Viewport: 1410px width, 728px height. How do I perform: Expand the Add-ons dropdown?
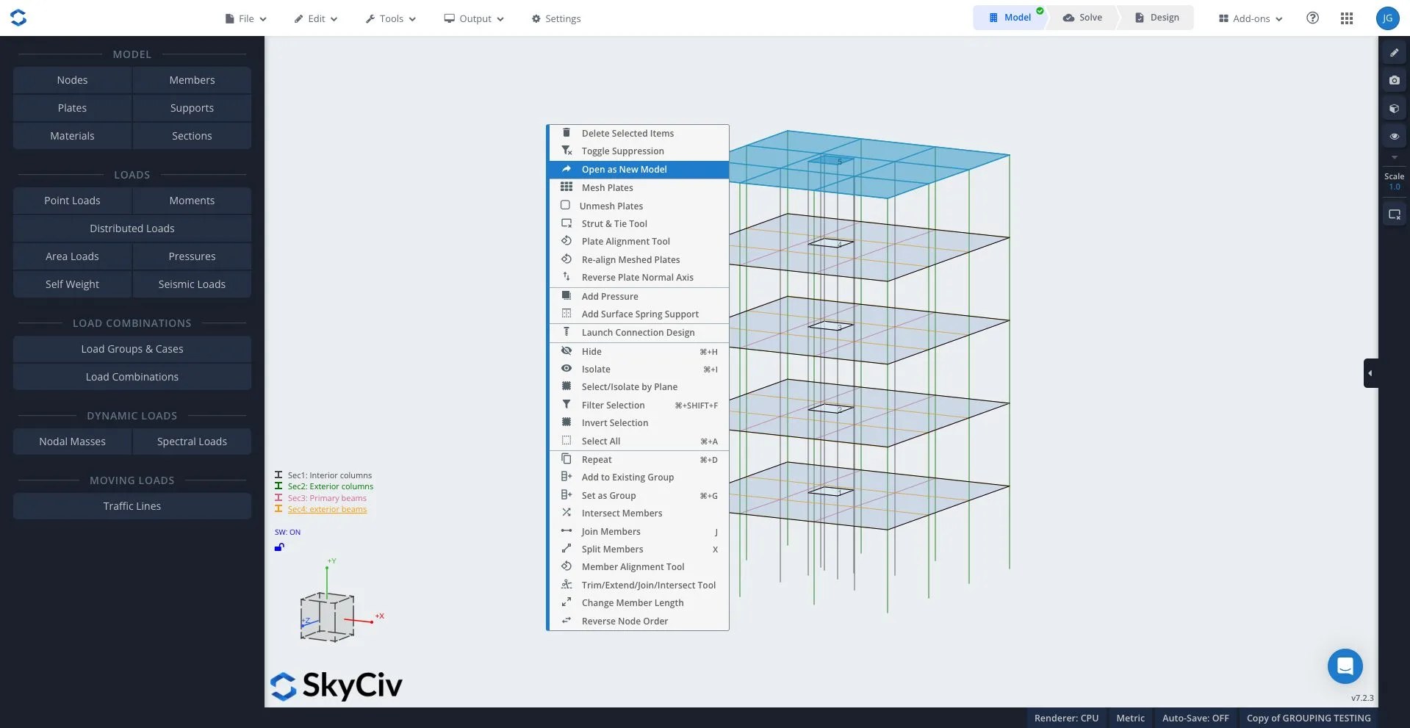[1251, 18]
